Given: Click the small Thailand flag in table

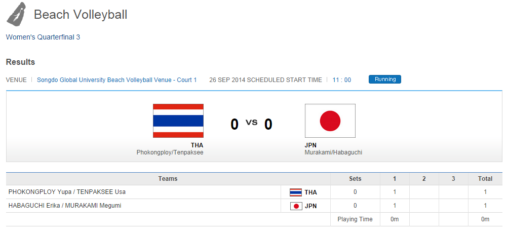Looking at the screenshot, I should point(296,192).
